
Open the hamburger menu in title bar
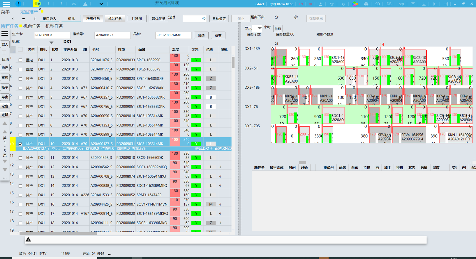6,4
